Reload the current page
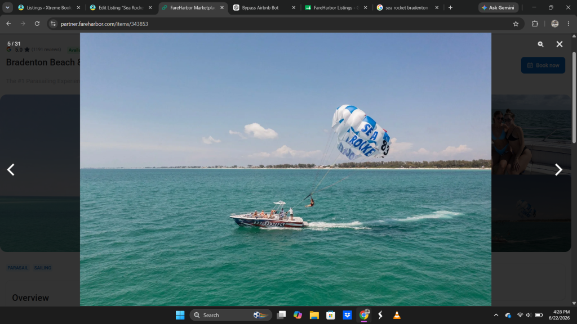The width and height of the screenshot is (577, 324). (x=37, y=24)
